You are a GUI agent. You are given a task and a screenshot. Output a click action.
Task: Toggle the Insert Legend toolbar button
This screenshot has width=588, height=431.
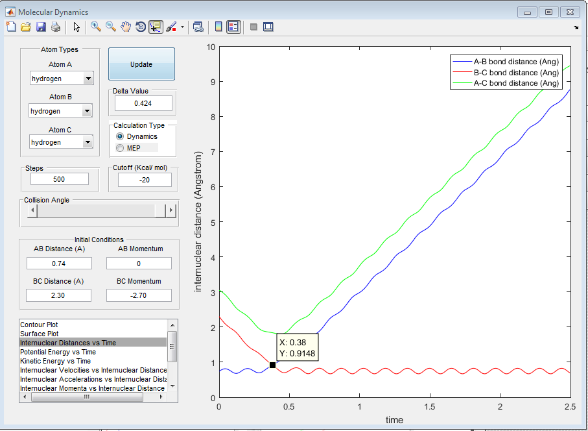tap(233, 27)
